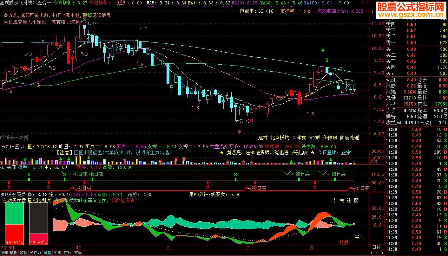Click the stock title 金隅股份 (日线)
The width and height of the screenshot is (448, 256).
point(17,3)
